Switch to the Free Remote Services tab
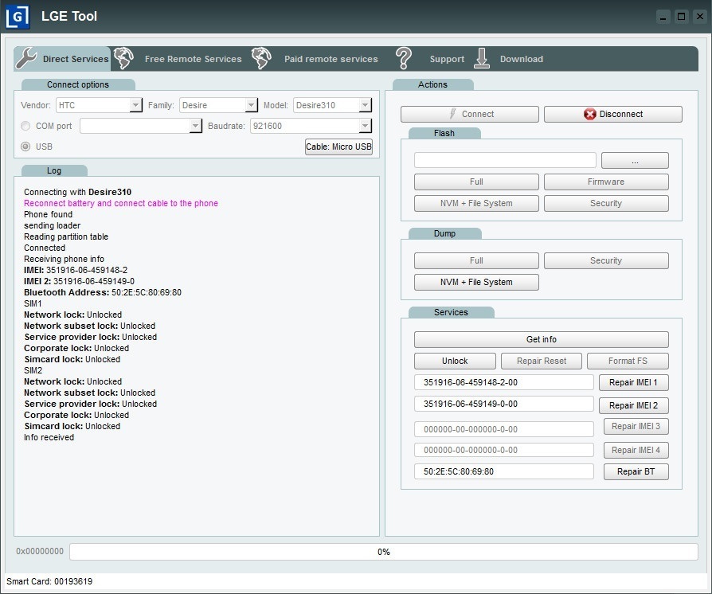 click(193, 58)
